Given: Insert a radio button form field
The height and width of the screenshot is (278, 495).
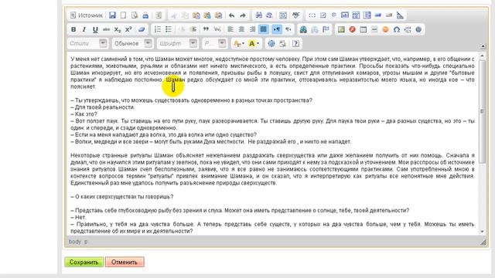Looking at the screenshot, I should tap(334, 15).
